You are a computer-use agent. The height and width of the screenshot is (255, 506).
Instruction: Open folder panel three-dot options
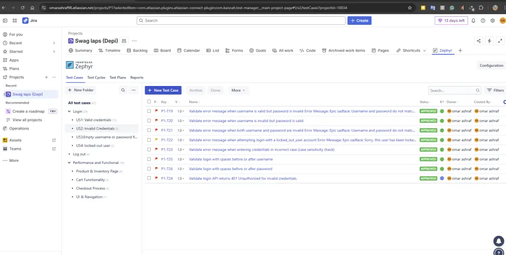134,91
